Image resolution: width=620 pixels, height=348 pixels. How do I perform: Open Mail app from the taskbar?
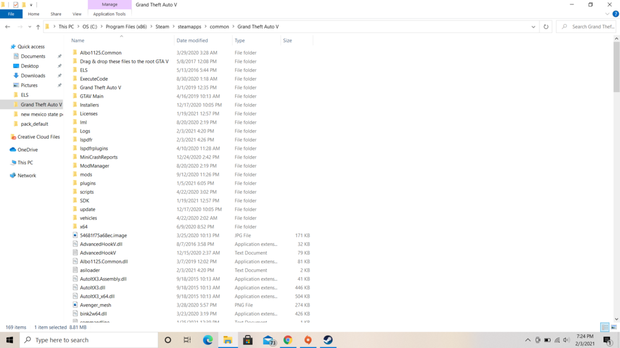[x=268, y=340]
